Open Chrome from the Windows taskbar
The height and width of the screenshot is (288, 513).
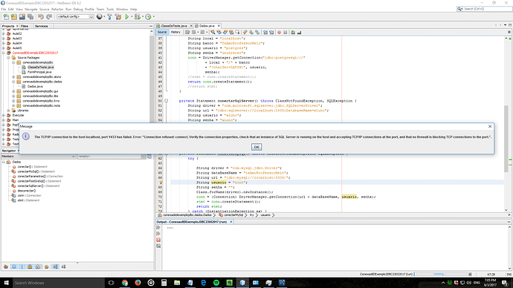(x=125, y=283)
